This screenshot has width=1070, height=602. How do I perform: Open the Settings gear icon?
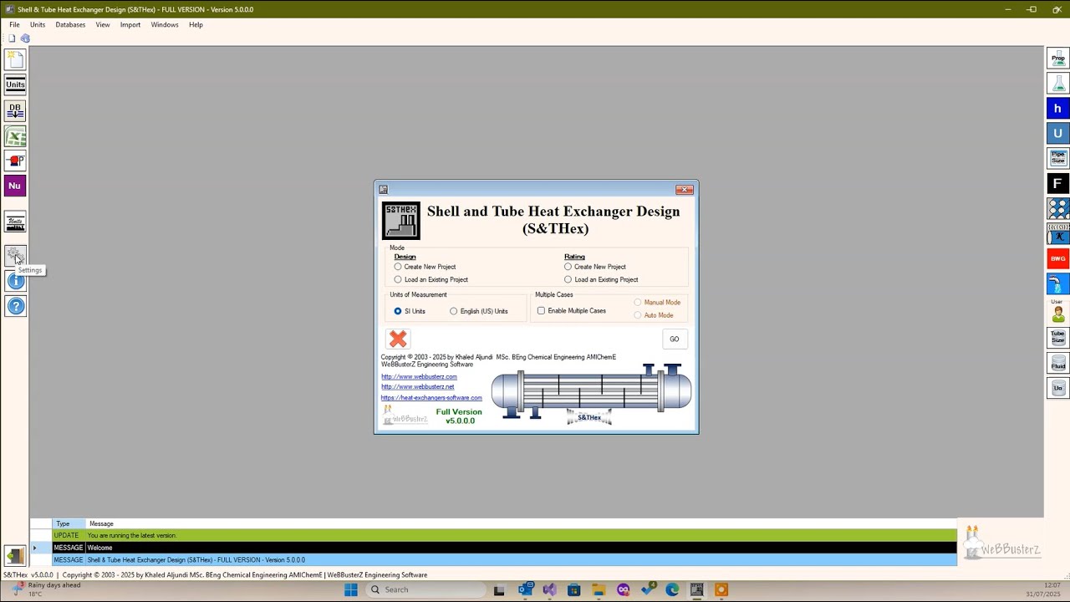point(15,255)
